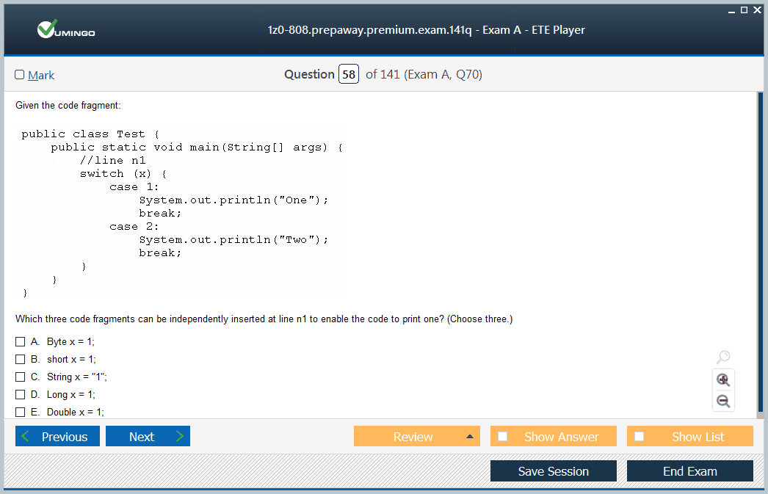The image size is (768, 494).
Task: Click the question number 58 field
Action: pyautogui.click(x=349, y=75)
